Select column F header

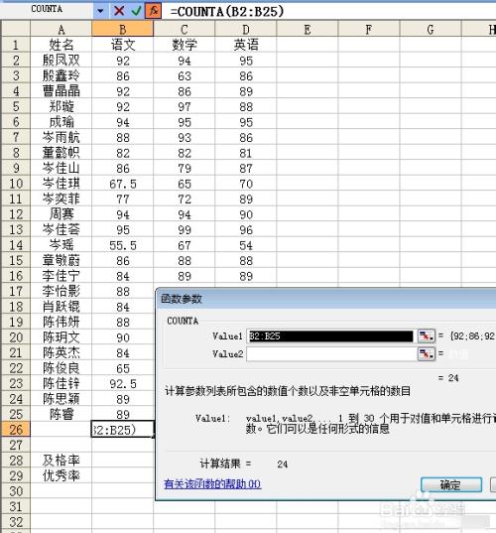click(x=369, y=29)
